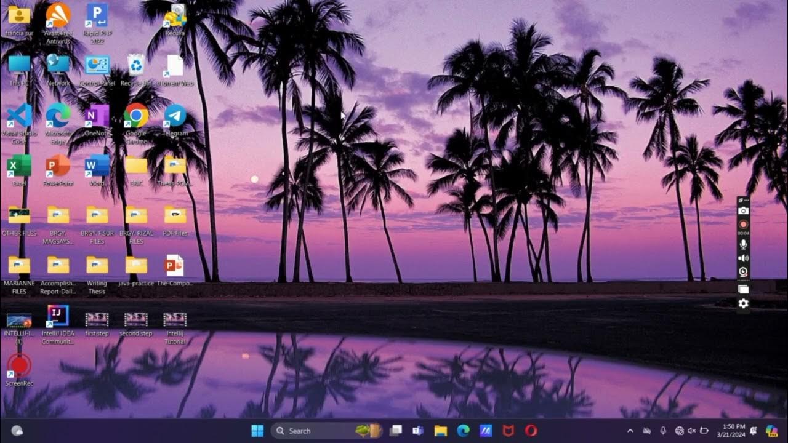Open Copilot from the taskbar corner
The width and height of the screenshot is (788, 443).
[771, 431]
